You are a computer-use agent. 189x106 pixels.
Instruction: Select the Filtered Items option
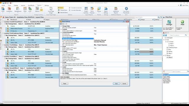pyautogui.click(x=63, y=10)
